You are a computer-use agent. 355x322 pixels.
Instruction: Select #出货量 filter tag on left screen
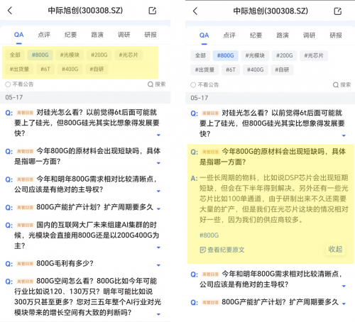pos(19,70)
